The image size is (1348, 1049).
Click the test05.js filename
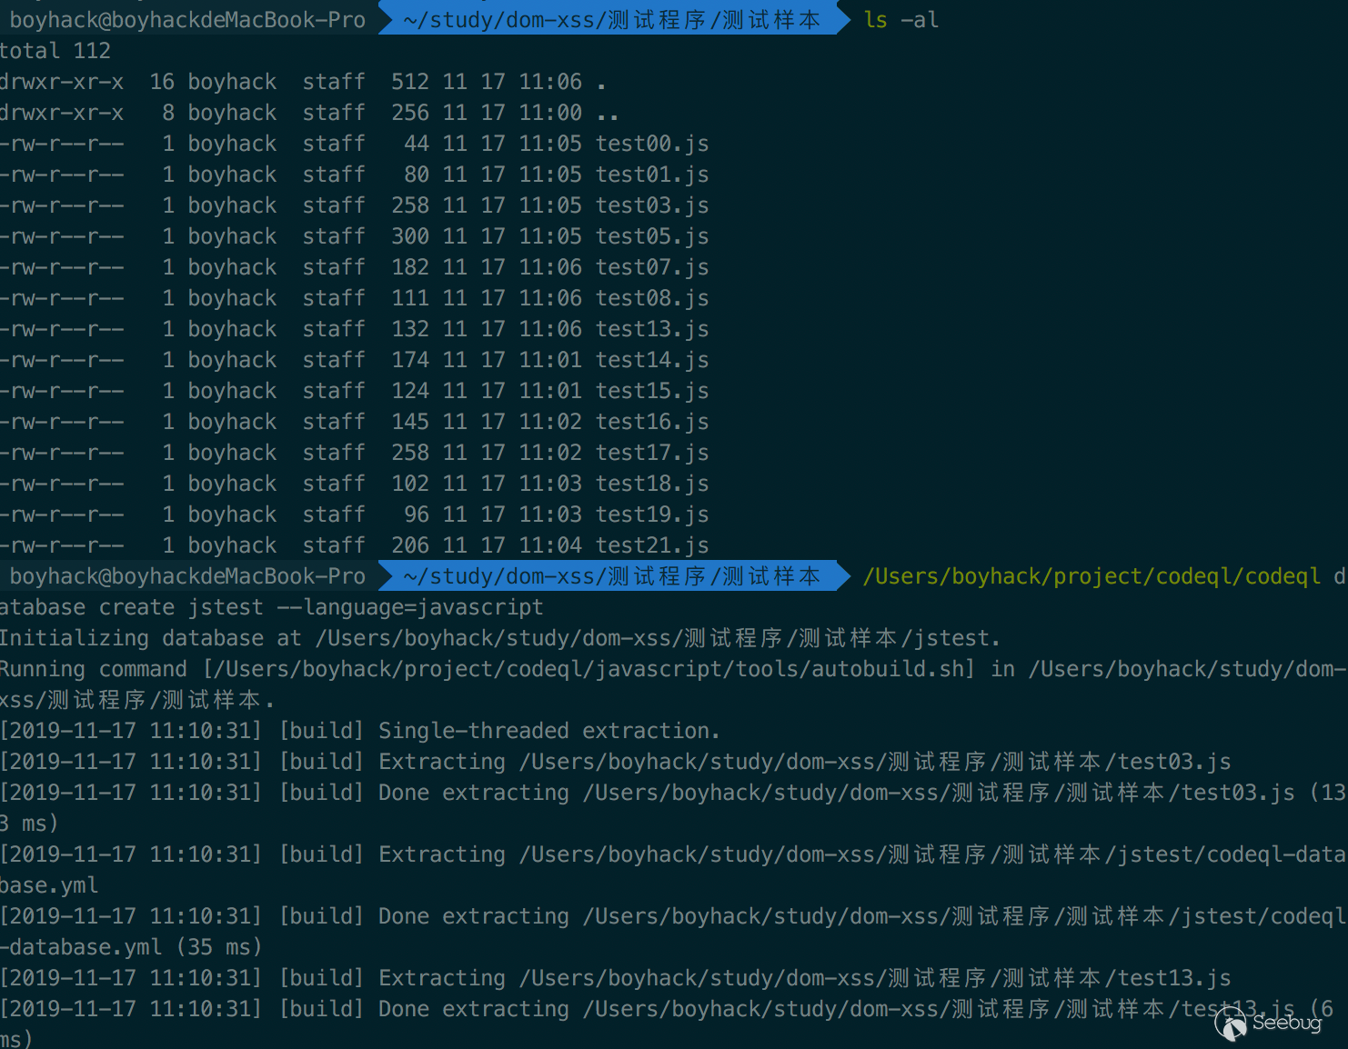point(652,236)
